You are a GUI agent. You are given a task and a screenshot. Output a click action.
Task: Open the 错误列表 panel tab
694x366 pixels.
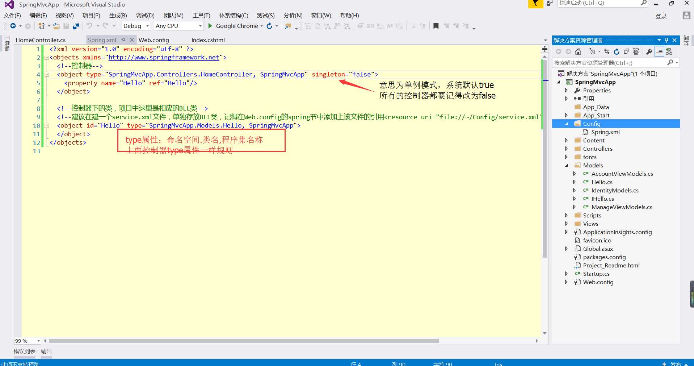25,351
